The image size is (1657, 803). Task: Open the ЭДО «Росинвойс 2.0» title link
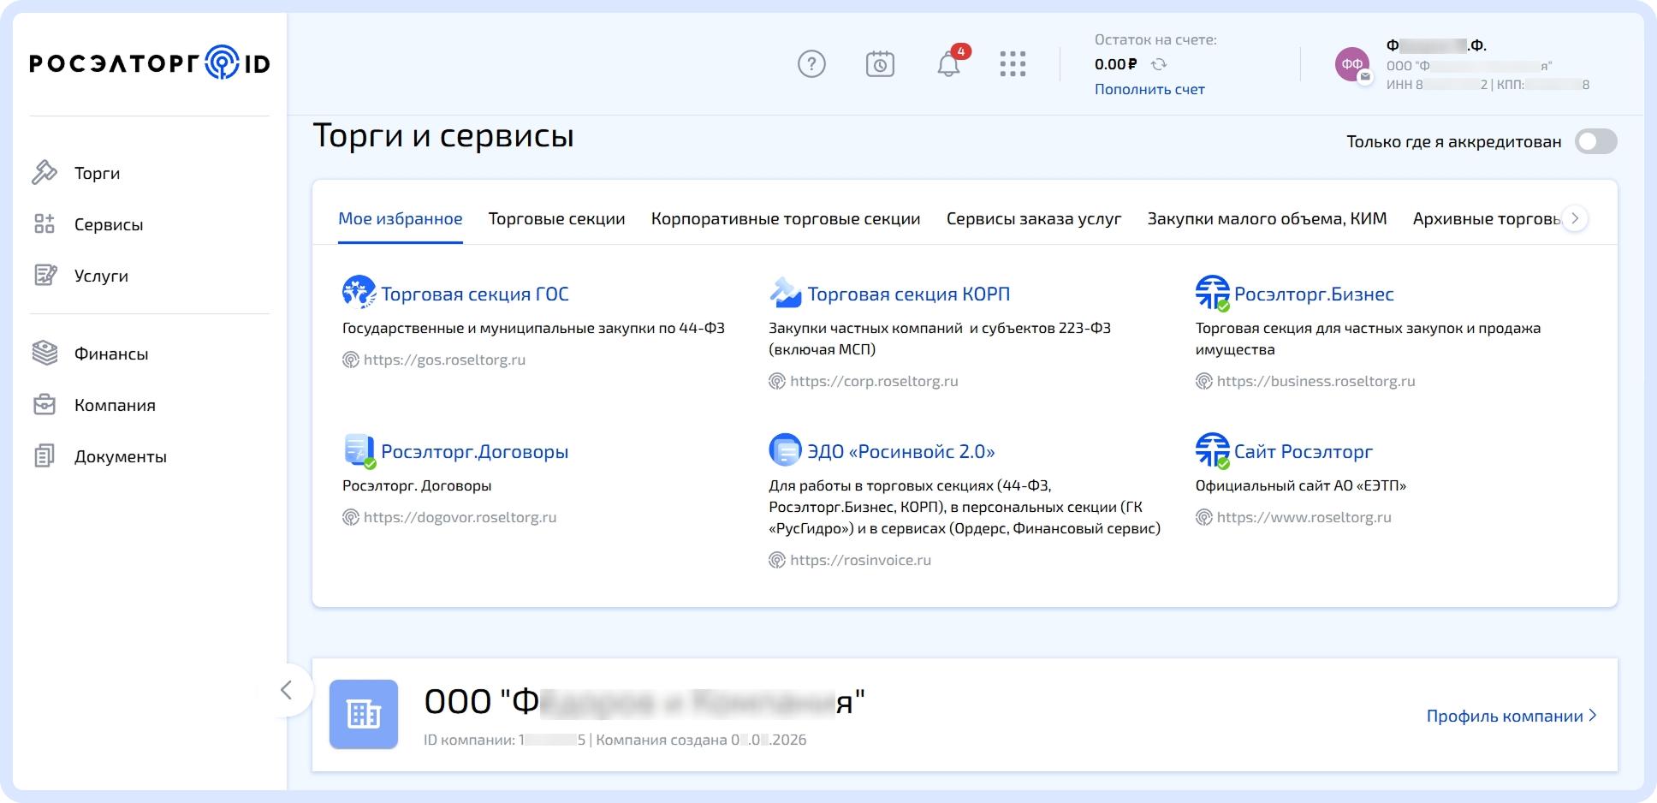[x=901, y=451]
